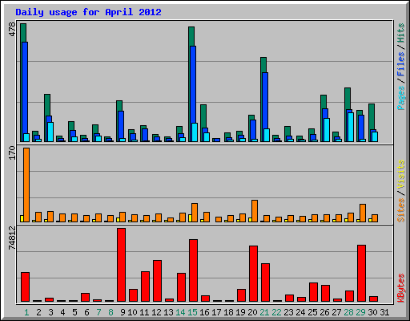
Task: Click the 170 axis maximum label
Action: click(x=12, y=152)
